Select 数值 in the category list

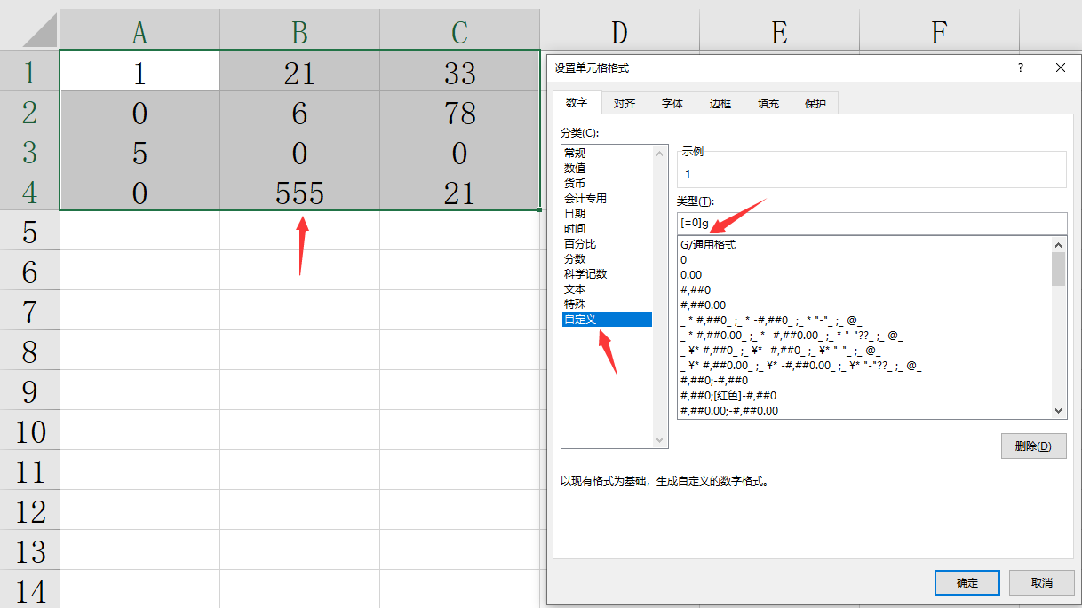[575, 168]
